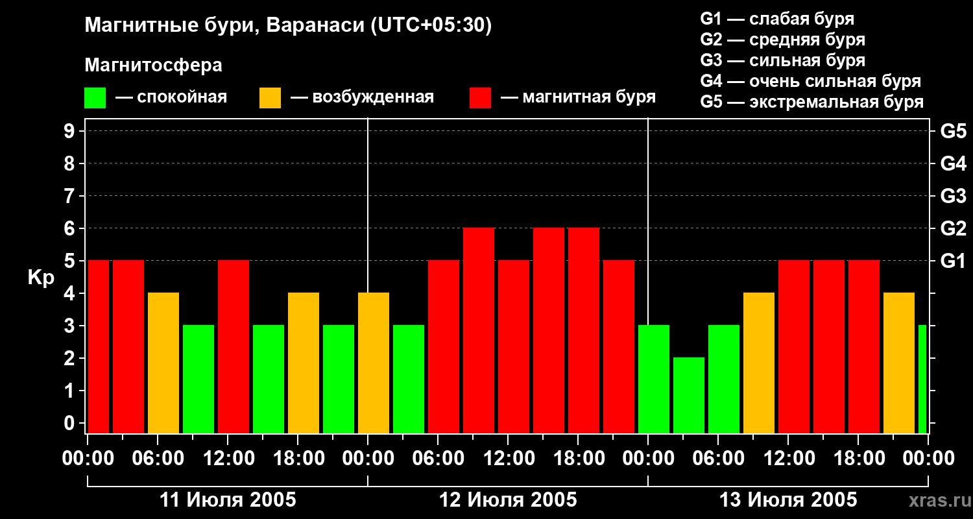Click the 06:00 time label on 11 Июля
This screenshot has width=973, height=519.
point(158,459)
